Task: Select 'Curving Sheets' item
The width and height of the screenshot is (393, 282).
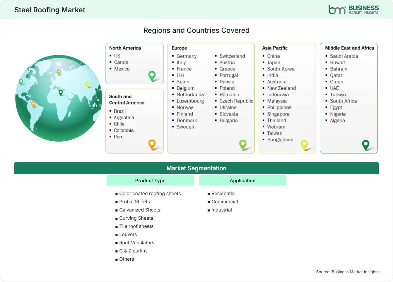Action: click(136, 218)
